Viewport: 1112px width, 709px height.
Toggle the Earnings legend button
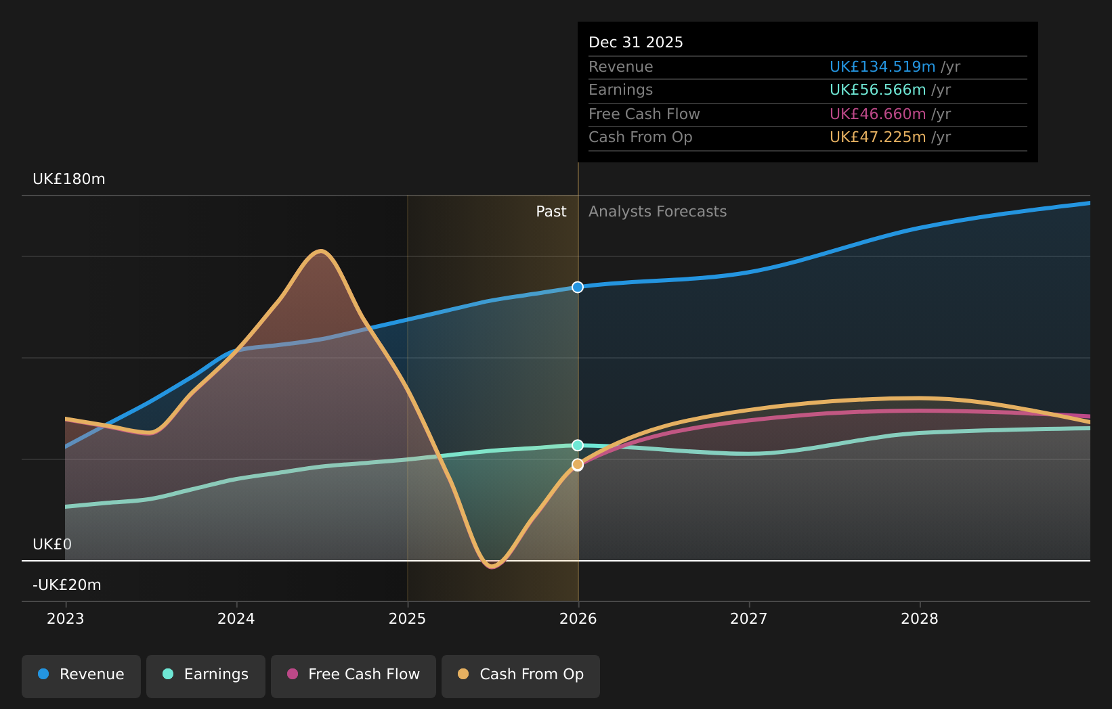206,676
